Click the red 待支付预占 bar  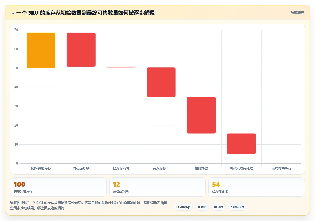pos(161,82)
